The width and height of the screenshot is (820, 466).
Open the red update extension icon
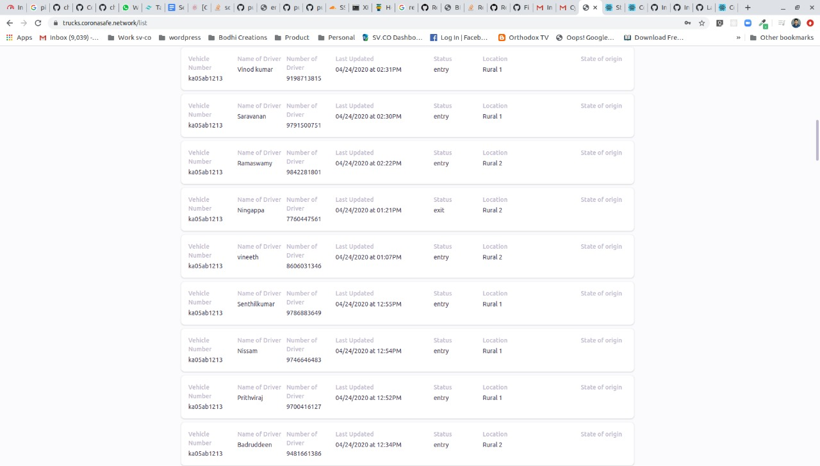[x=810, y=22]
